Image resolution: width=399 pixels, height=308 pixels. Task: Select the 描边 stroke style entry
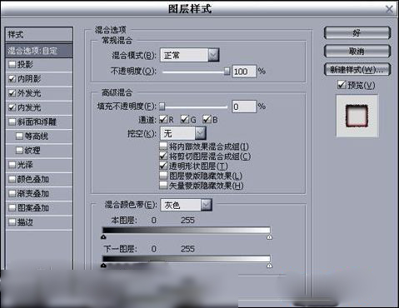[39, 222]
